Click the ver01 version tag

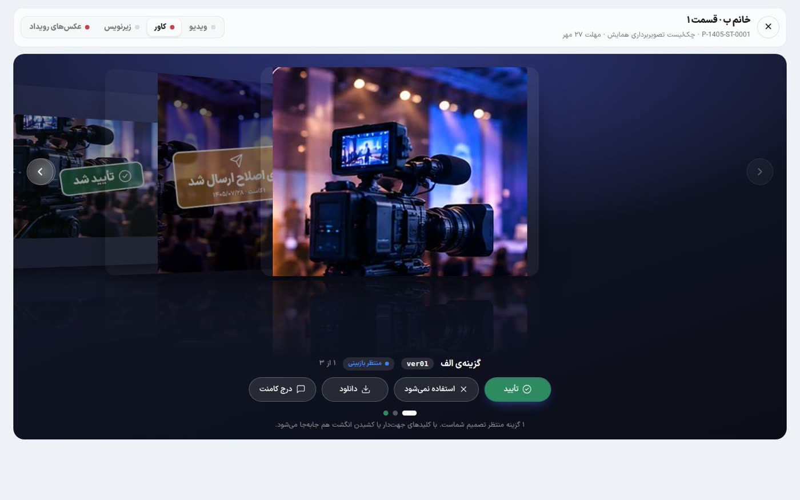[417, 363]
